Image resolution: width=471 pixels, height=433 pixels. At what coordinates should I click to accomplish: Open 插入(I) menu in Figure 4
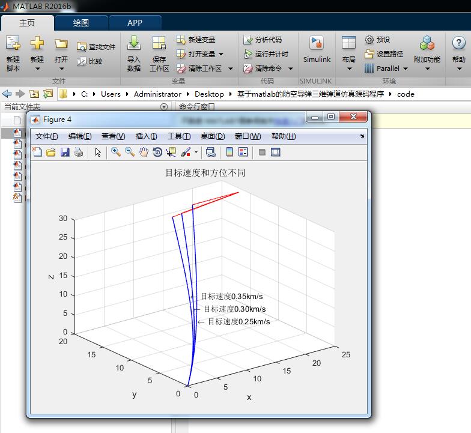click(147, 136)
